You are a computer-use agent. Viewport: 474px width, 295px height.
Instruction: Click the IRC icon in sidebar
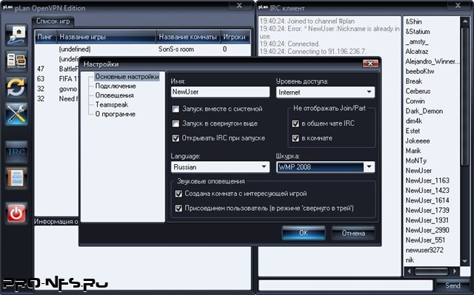point(16,152)
